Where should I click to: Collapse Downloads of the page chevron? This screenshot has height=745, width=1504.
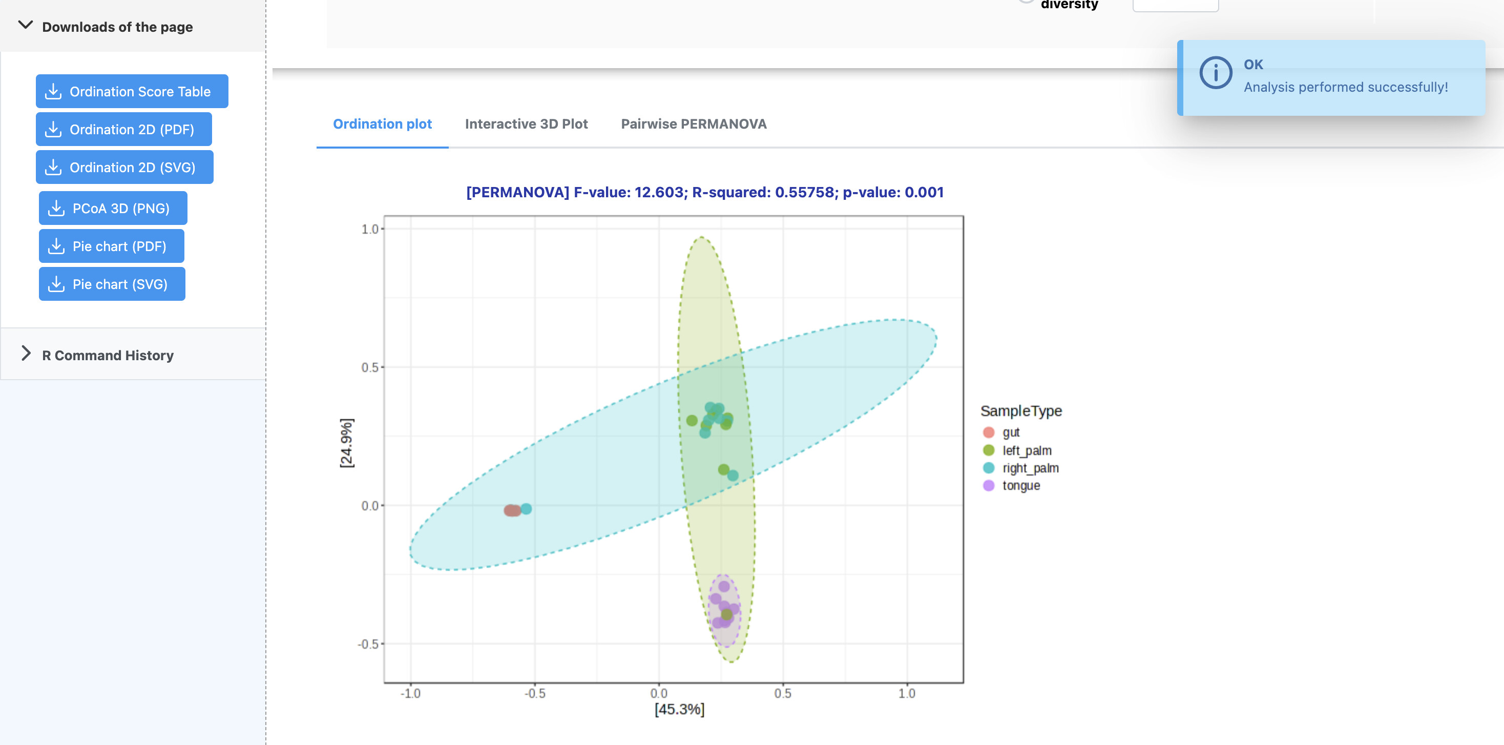[x=26, y=25]
